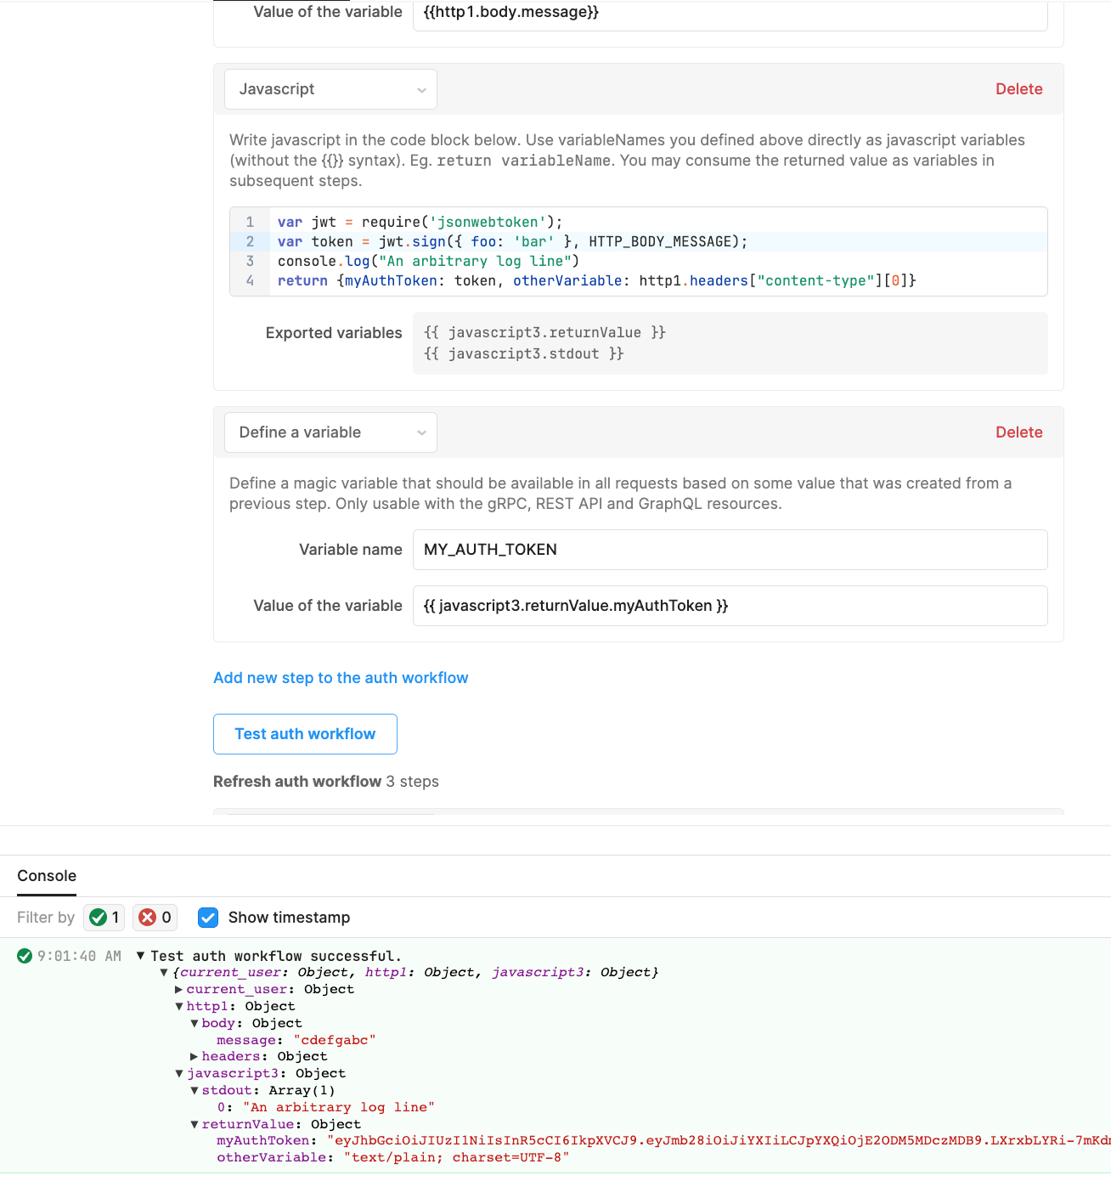This screenshot has height=1181, width=1111.
Task: Collapse the stdout Array(1) node
Action: pos(195,1091)
